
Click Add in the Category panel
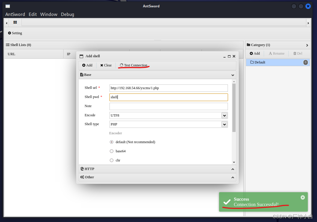(x=255, y=53)
